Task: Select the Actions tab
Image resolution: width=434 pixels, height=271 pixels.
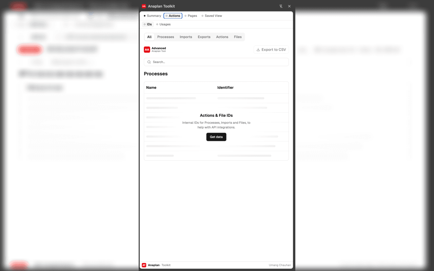Action: (173, 16)
